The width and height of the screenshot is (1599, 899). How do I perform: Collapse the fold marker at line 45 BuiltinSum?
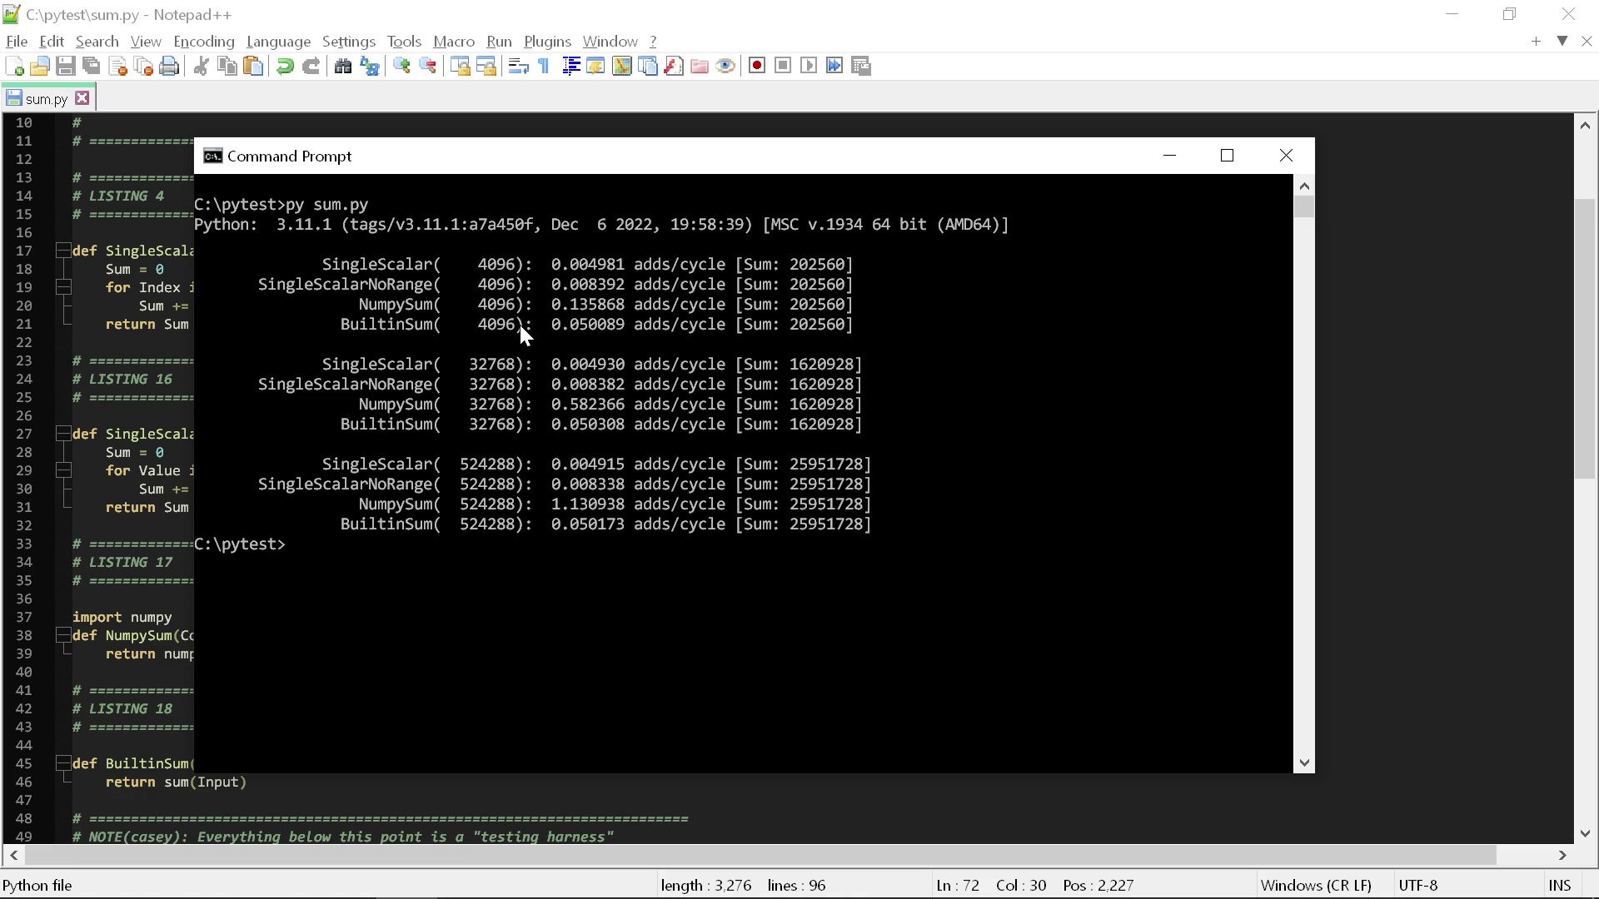(62, 763)
